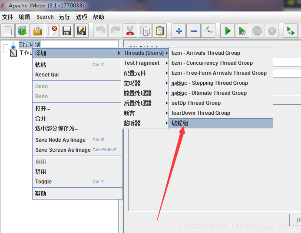301x233 pixels.
Task: Expand the 添加 submenu in context menu
Action: click(77, 53)
